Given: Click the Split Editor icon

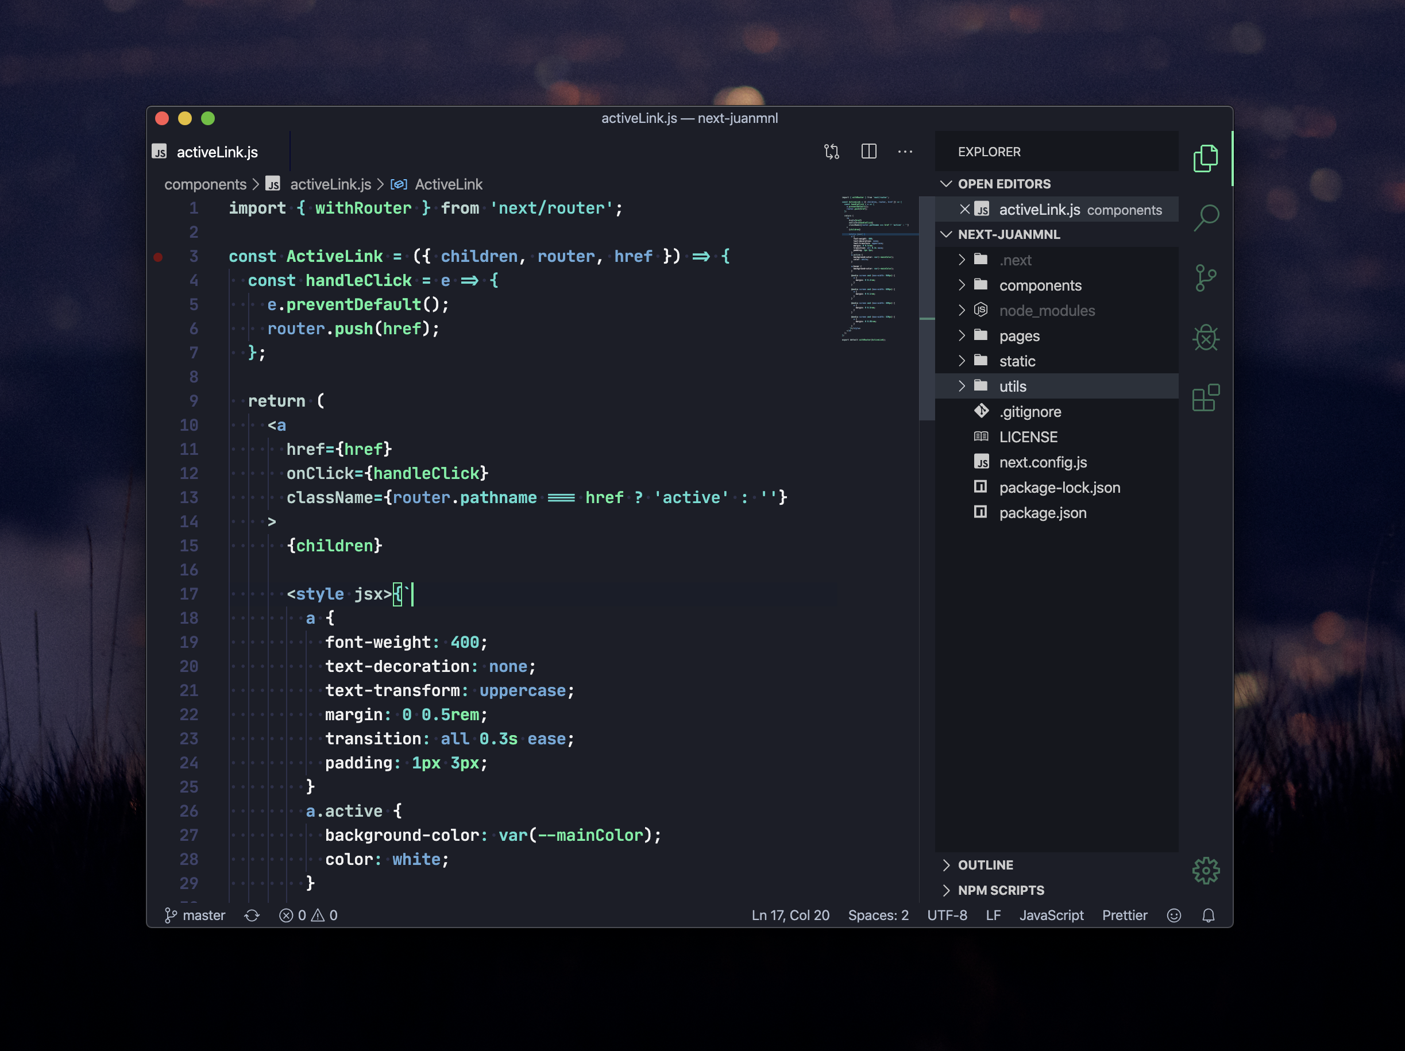Looking at the screenshot, I should point(869,151).
